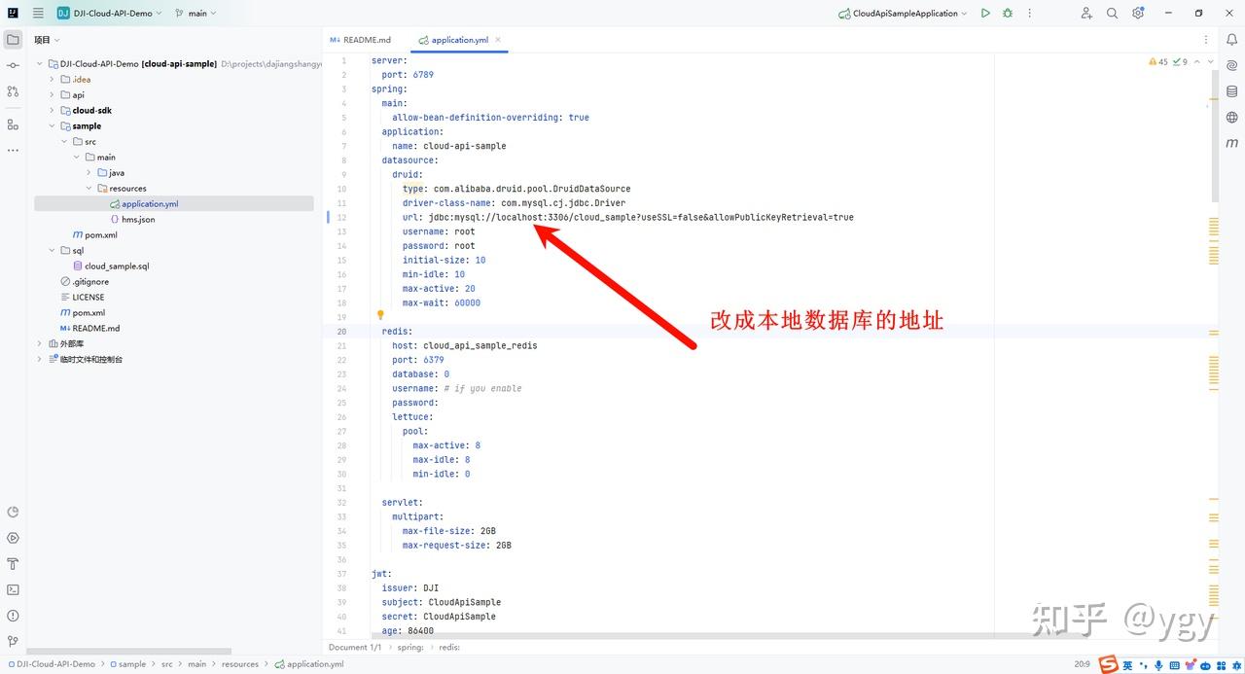Switch to README.md editor tab
This screenshot has height=674, width=1245.
(x=361, y=40)
